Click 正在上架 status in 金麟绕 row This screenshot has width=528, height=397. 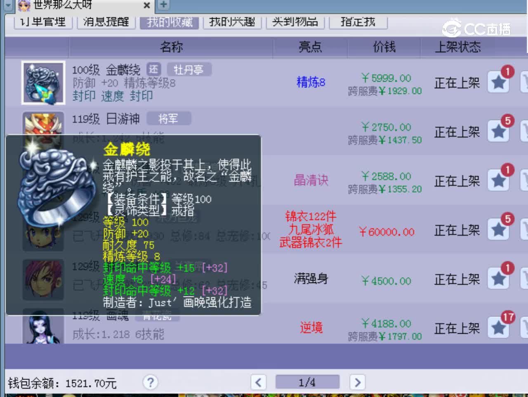(457, 83)
